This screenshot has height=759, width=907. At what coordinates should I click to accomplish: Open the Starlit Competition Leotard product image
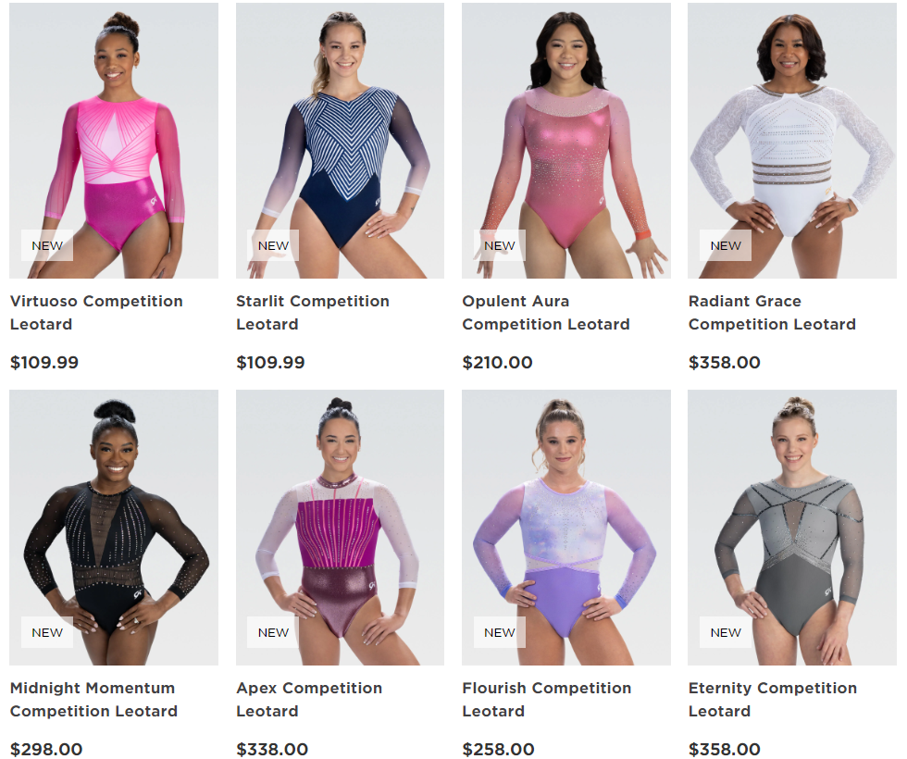pyautogui.click(x=341, y=141)
